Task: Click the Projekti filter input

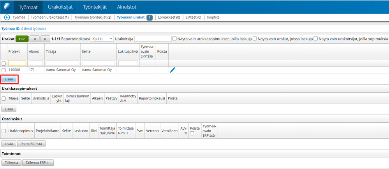Action: 17,63
